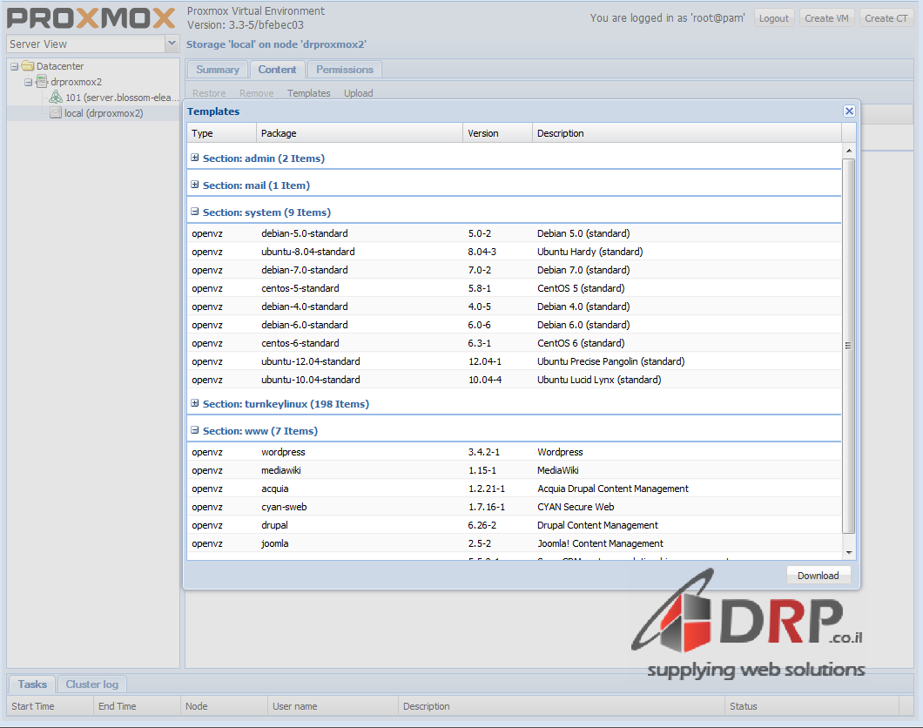Switch to the Cluster log tab

[x=91, y=684]
